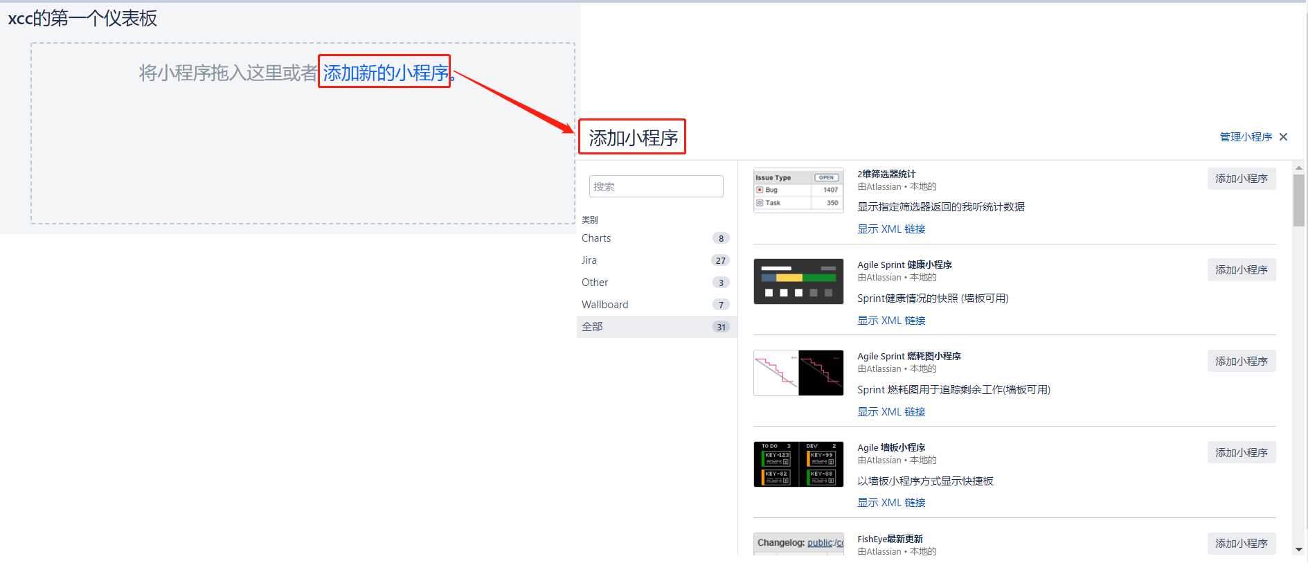Image resolution: width=1308 pixels, height=563 pixels.
Task: Click the FishEye最新更新 title
Action: point(890,539)
